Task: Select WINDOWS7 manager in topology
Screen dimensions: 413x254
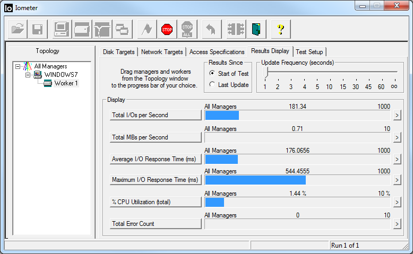Action: 61,75
